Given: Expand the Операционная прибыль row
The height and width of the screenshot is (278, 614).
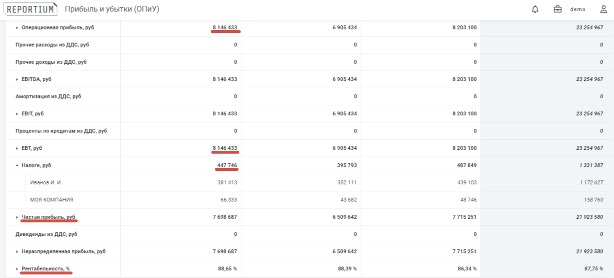Looking at the screenshot, I should [x=17, y=28].
